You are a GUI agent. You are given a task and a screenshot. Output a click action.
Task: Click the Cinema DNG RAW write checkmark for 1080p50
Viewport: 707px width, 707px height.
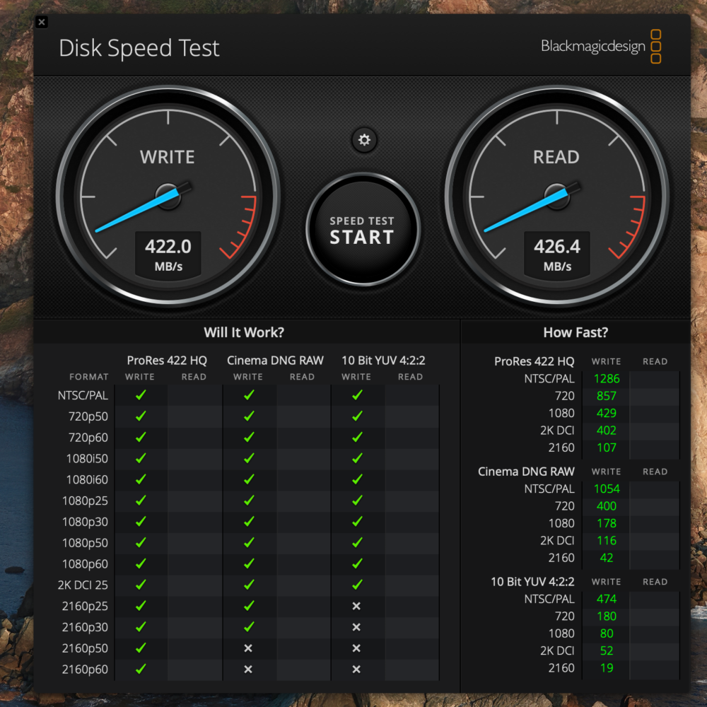click(249, 543)
